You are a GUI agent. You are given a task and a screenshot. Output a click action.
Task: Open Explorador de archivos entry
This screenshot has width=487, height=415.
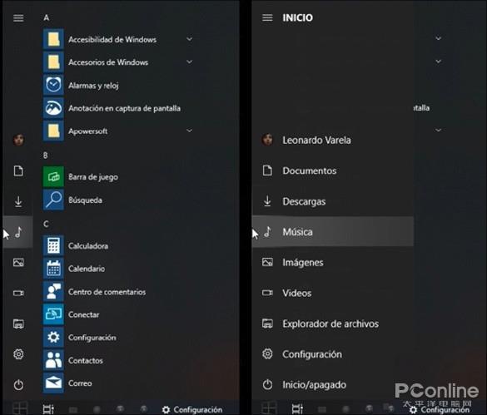tap(333, 324)
